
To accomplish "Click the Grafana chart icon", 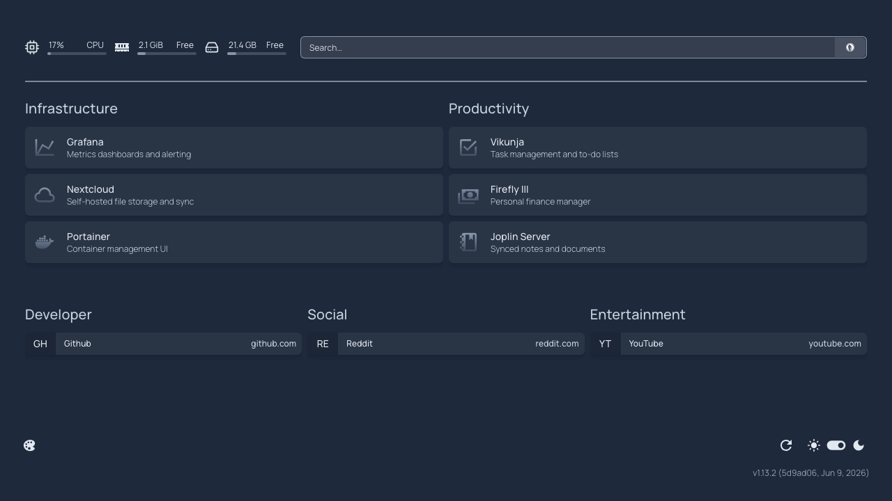I will 45,148.
